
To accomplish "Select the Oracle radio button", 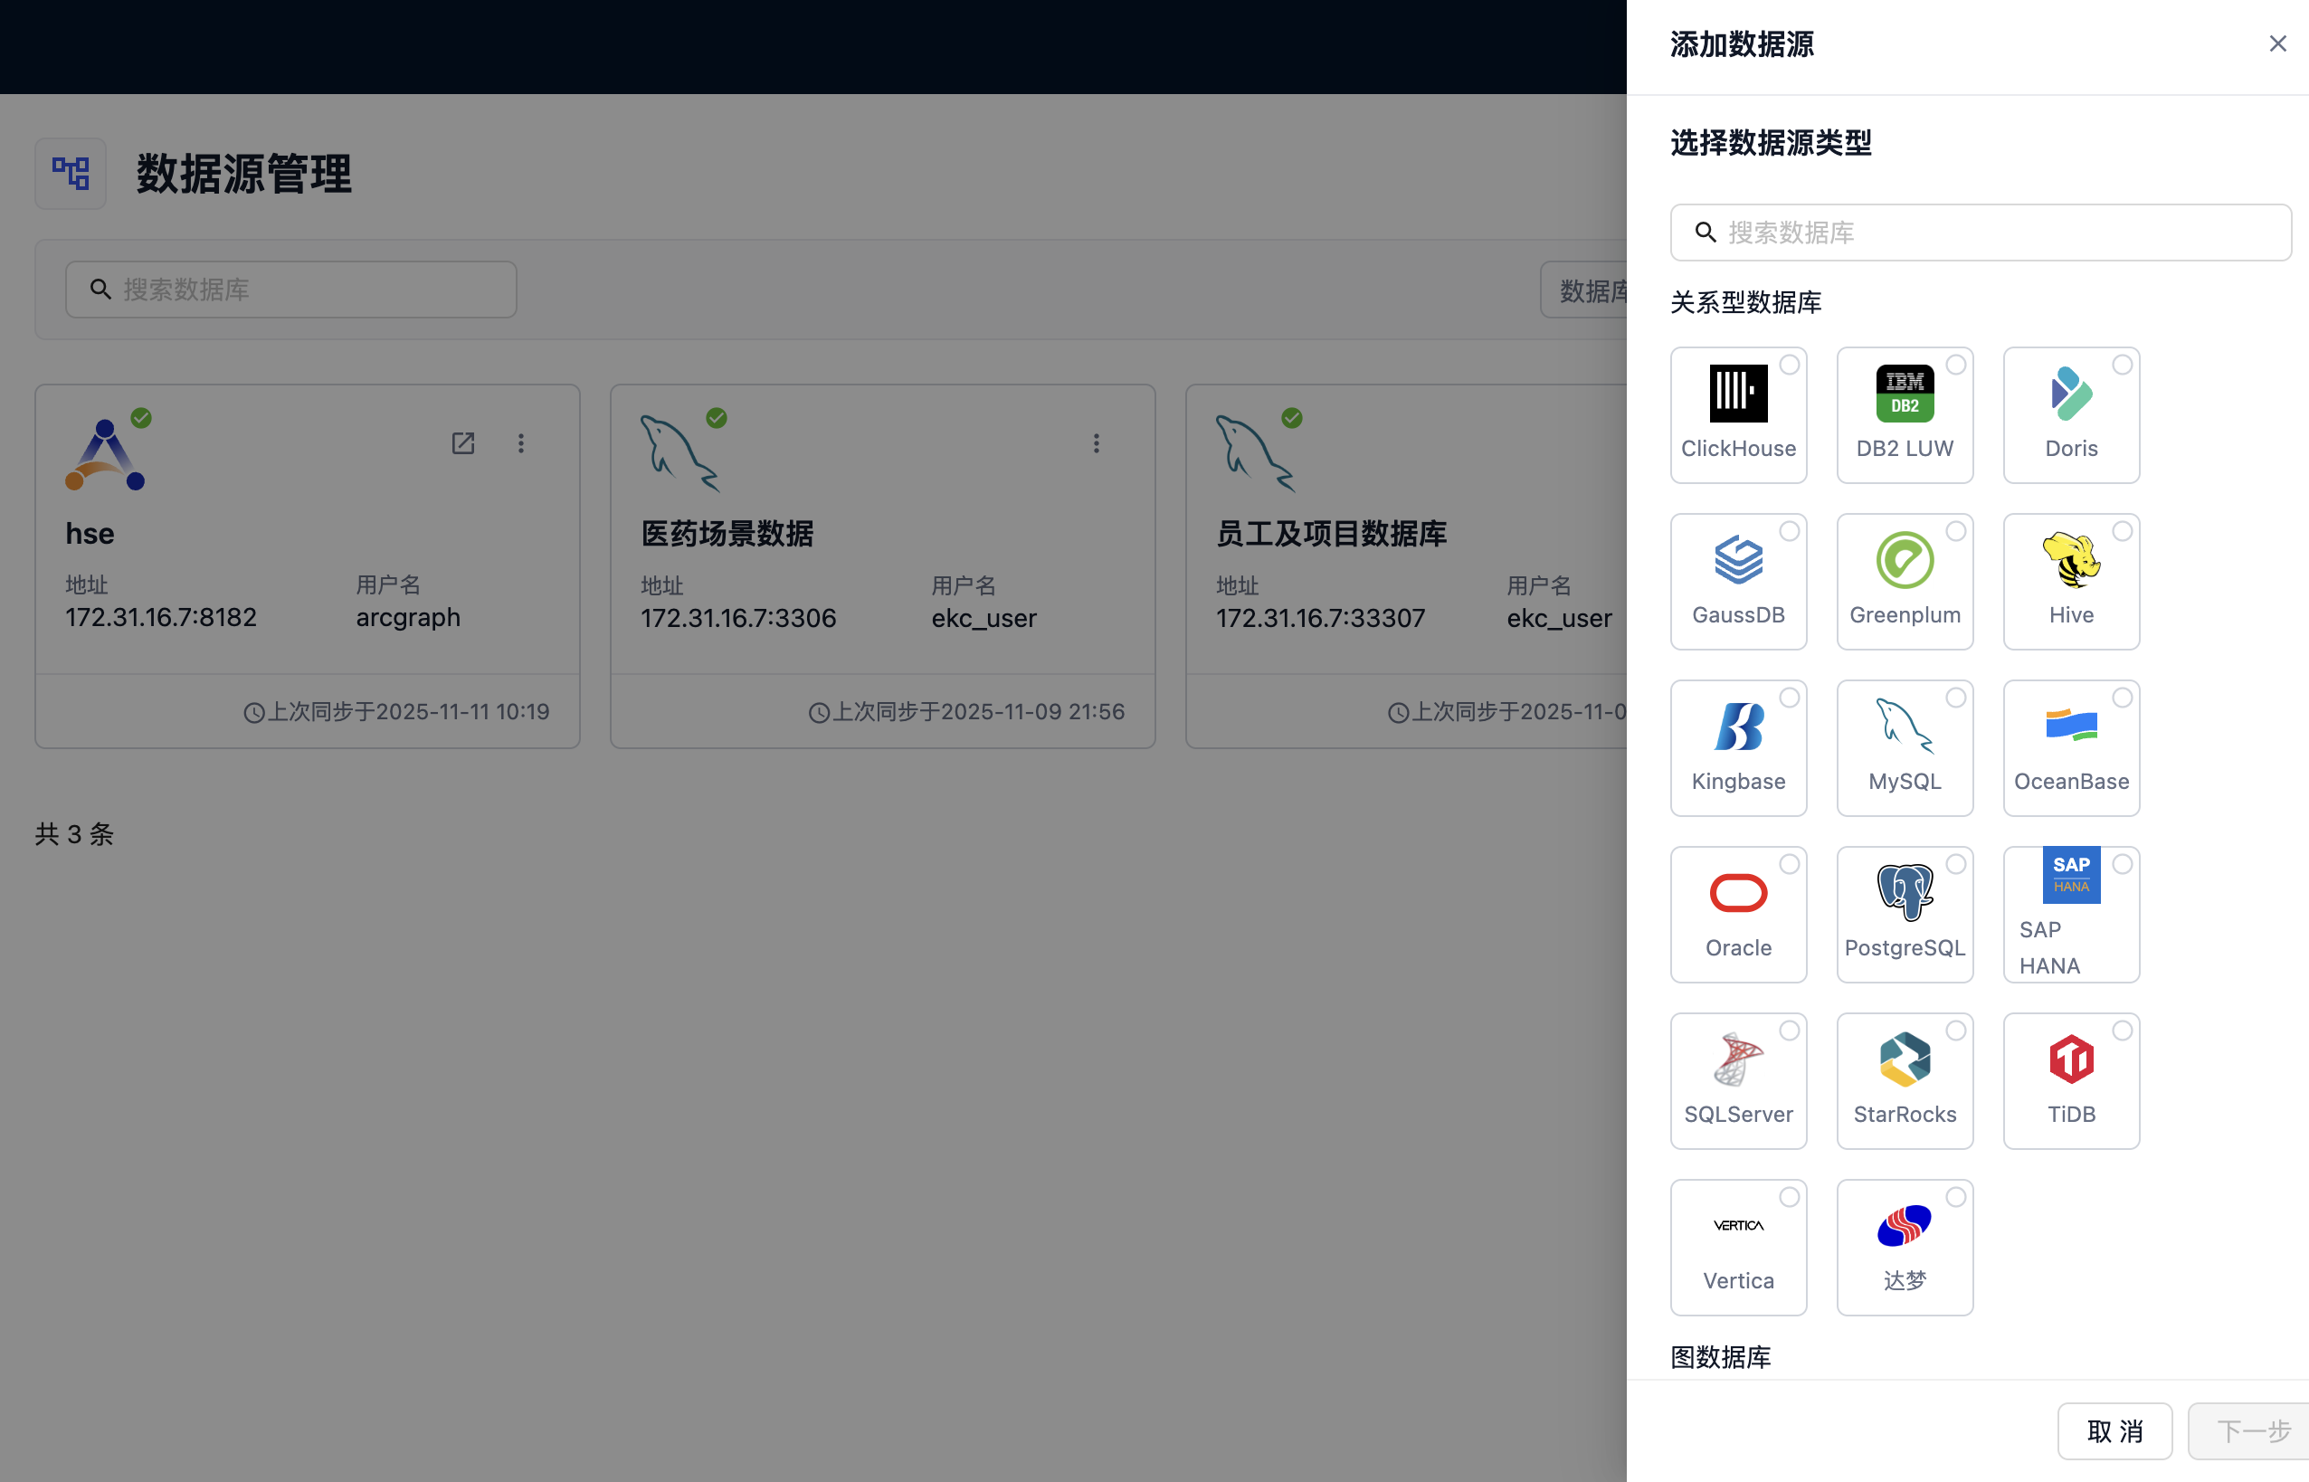I will tap(1790, 863).
